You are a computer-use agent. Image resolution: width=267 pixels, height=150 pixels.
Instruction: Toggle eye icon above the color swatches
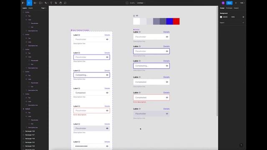click(137, 16)
